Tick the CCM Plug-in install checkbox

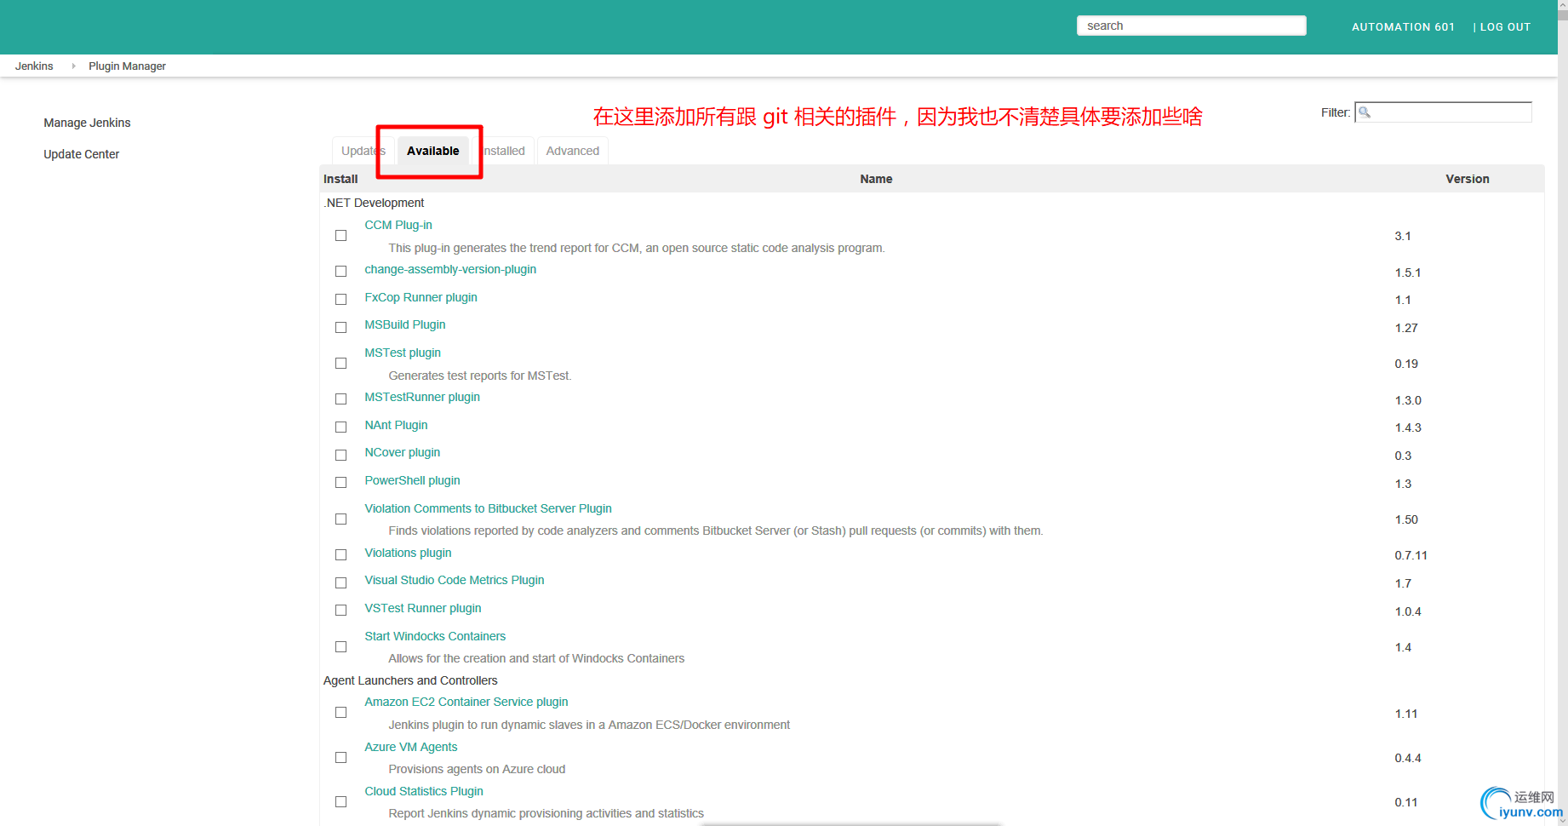coord(340,236)
